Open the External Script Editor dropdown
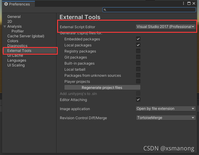 pos(166,27)
